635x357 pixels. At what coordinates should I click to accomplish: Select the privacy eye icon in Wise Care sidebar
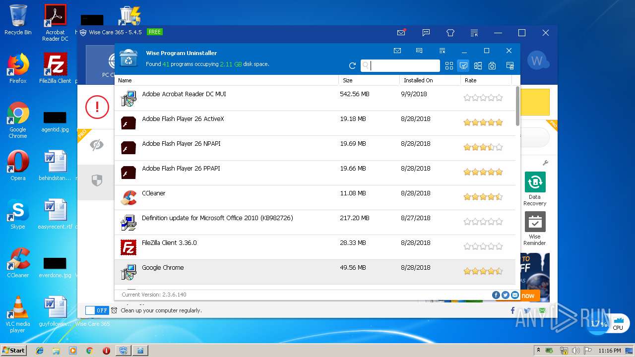97,145
